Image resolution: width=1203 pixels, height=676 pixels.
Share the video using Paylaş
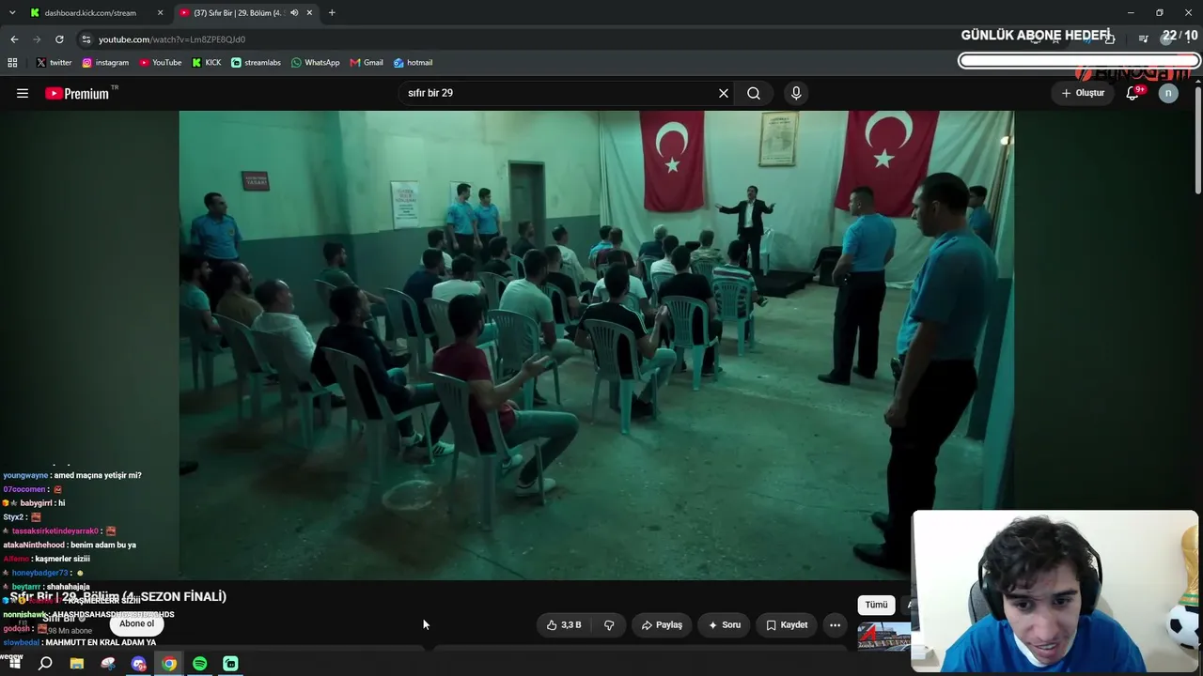pyautogui.click(x=662, y=624)
